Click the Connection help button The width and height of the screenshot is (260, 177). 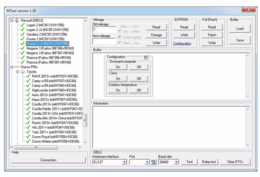(x=48, y=160)
